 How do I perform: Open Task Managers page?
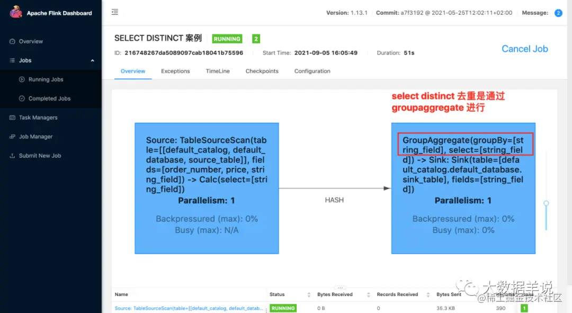38,118
